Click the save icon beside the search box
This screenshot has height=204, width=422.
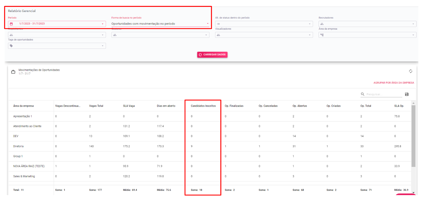407,94
